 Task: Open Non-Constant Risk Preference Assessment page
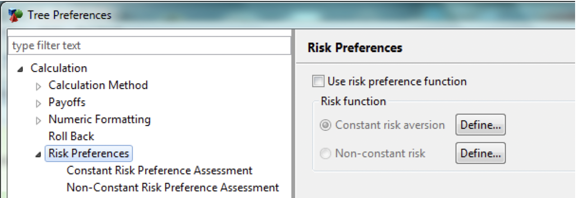click(x=173, y=187)
